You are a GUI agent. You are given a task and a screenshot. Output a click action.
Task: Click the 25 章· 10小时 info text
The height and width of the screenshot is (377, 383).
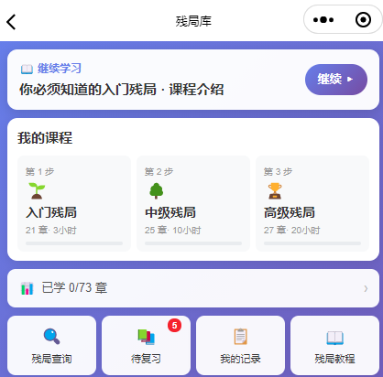tap(173, 231)
